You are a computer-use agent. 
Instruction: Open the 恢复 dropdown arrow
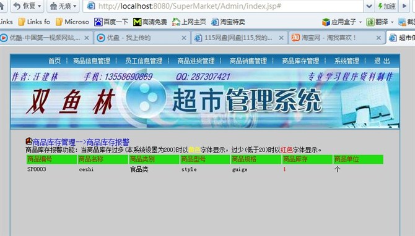40,6
